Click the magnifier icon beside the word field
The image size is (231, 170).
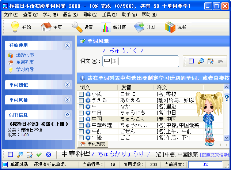point(201,61)
